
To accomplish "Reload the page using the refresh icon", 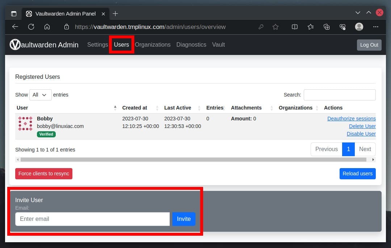I will pos(31,27).
